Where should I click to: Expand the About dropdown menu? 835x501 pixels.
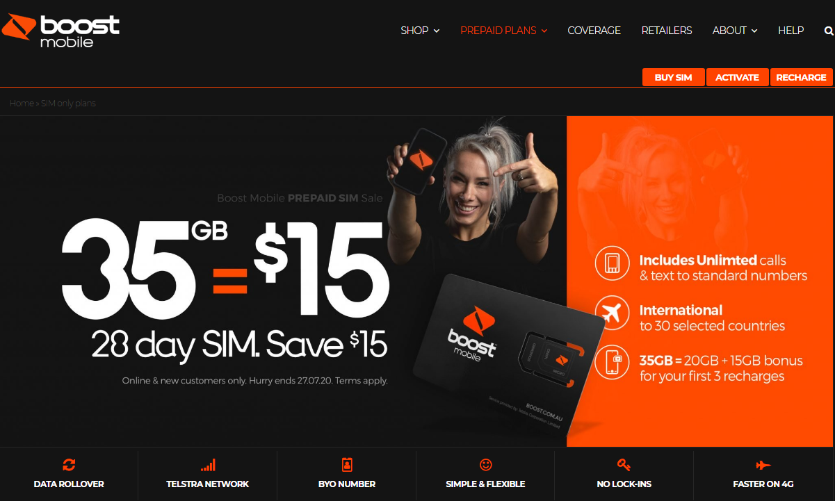735,31
